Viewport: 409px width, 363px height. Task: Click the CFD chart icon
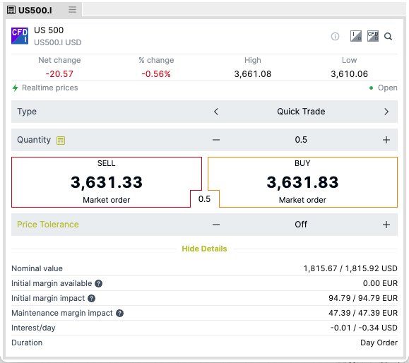(373, 36)
